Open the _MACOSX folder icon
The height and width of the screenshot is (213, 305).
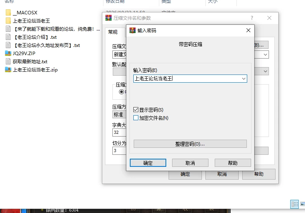8,12
